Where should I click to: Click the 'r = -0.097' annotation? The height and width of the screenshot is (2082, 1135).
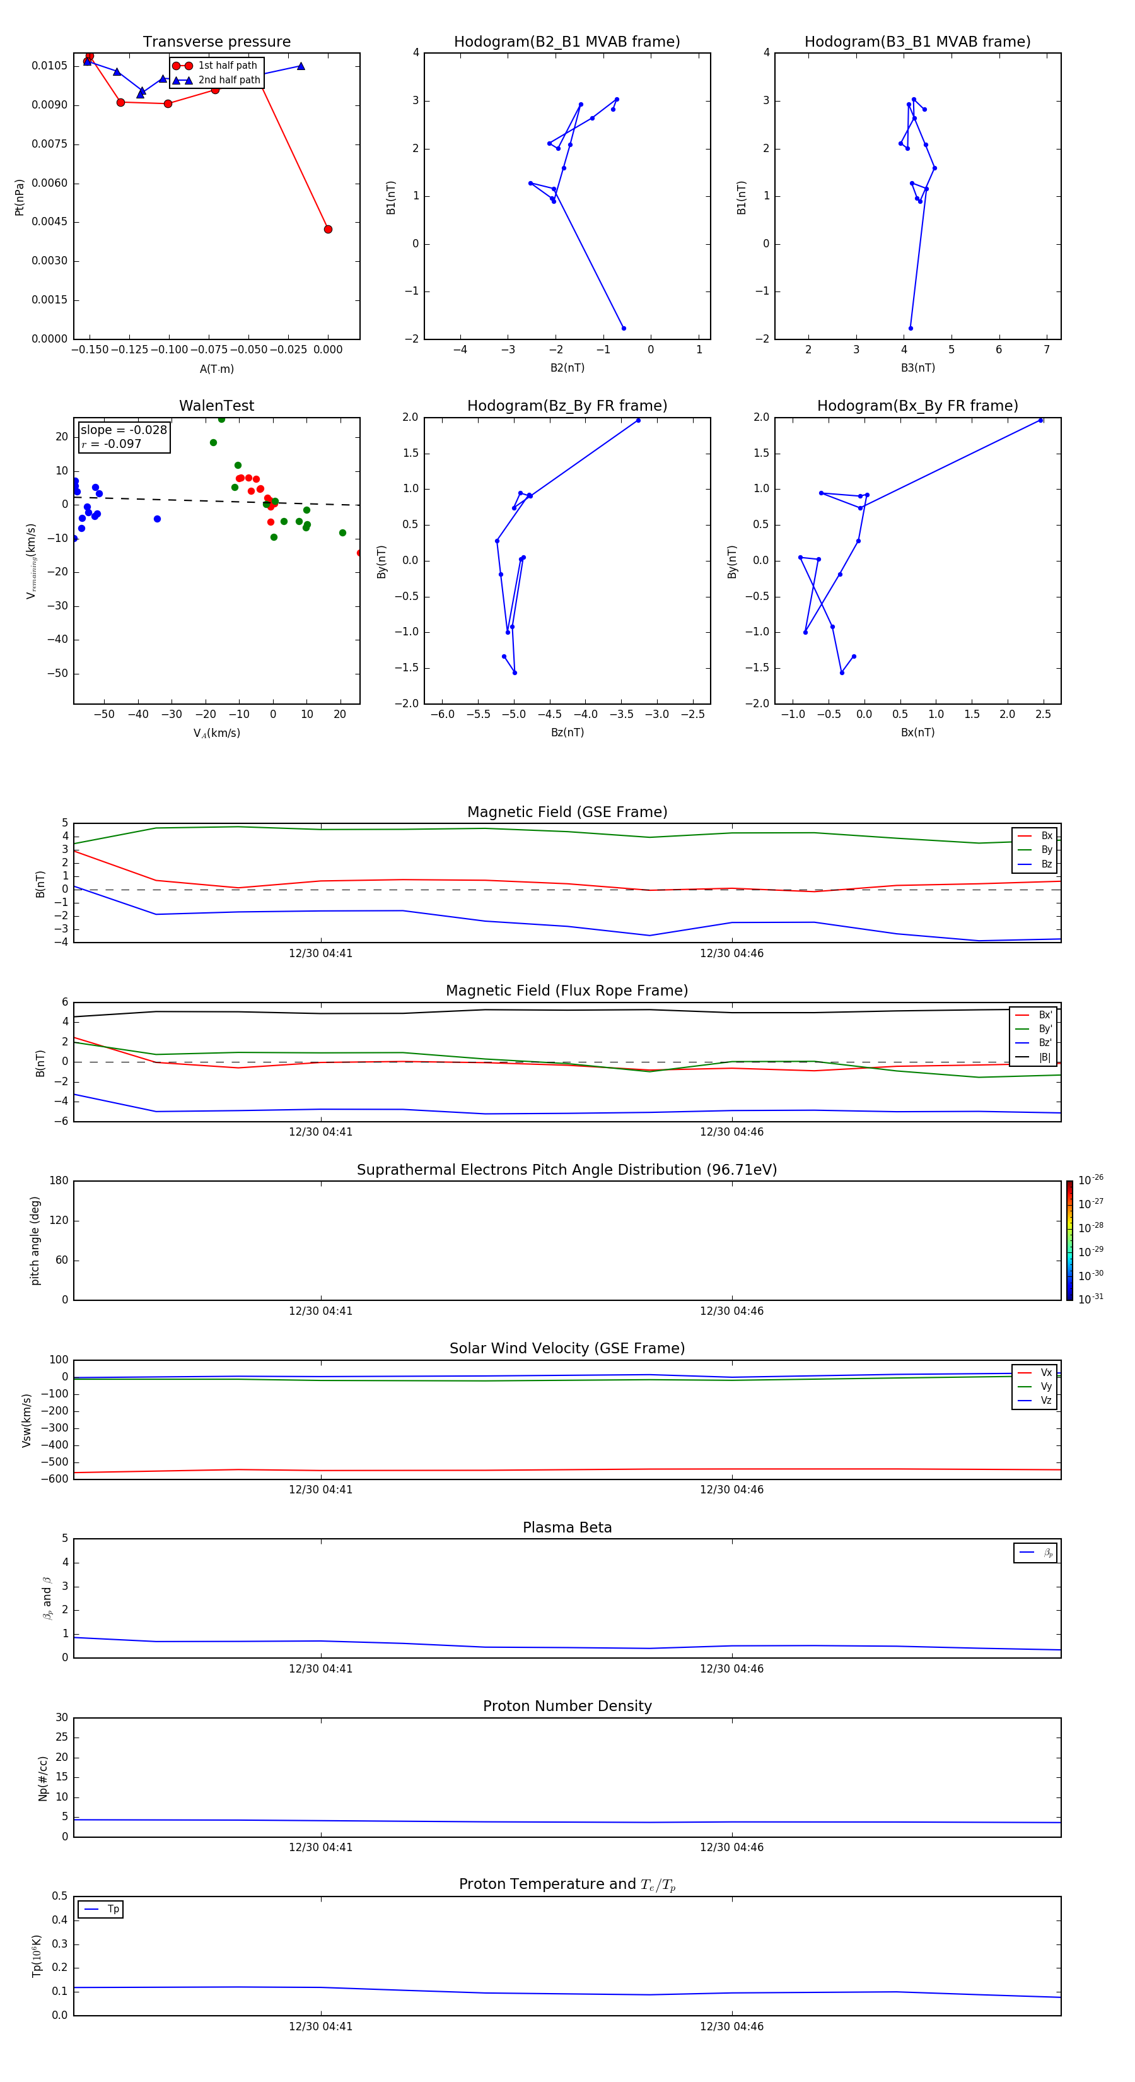pyautogui.click(x=111, y=444)
